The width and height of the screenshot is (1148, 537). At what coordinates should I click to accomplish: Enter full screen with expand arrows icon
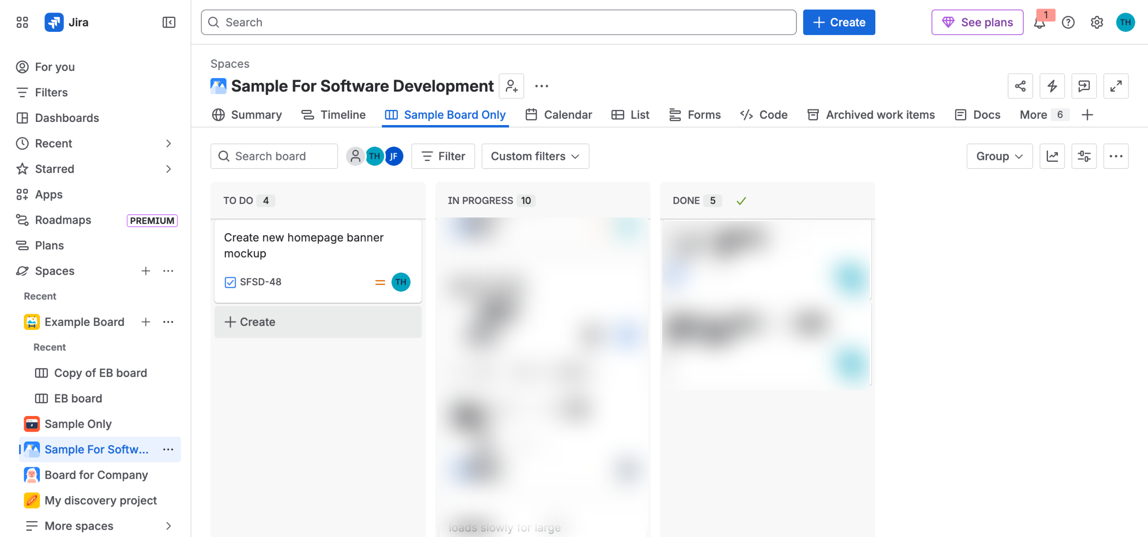(1116, 86)
